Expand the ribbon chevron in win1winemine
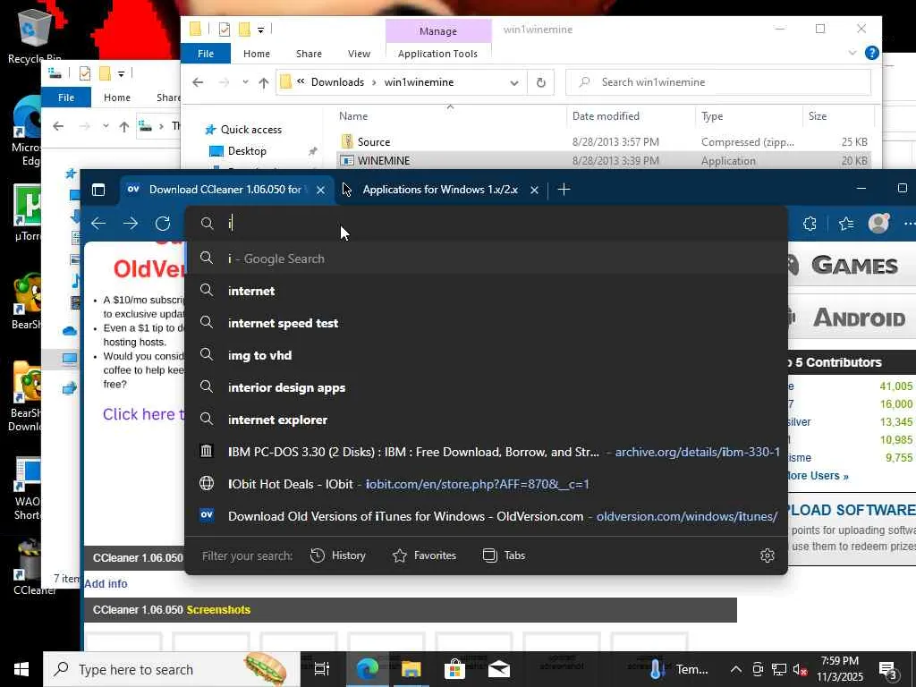916x687 pixels. (852, 53)
